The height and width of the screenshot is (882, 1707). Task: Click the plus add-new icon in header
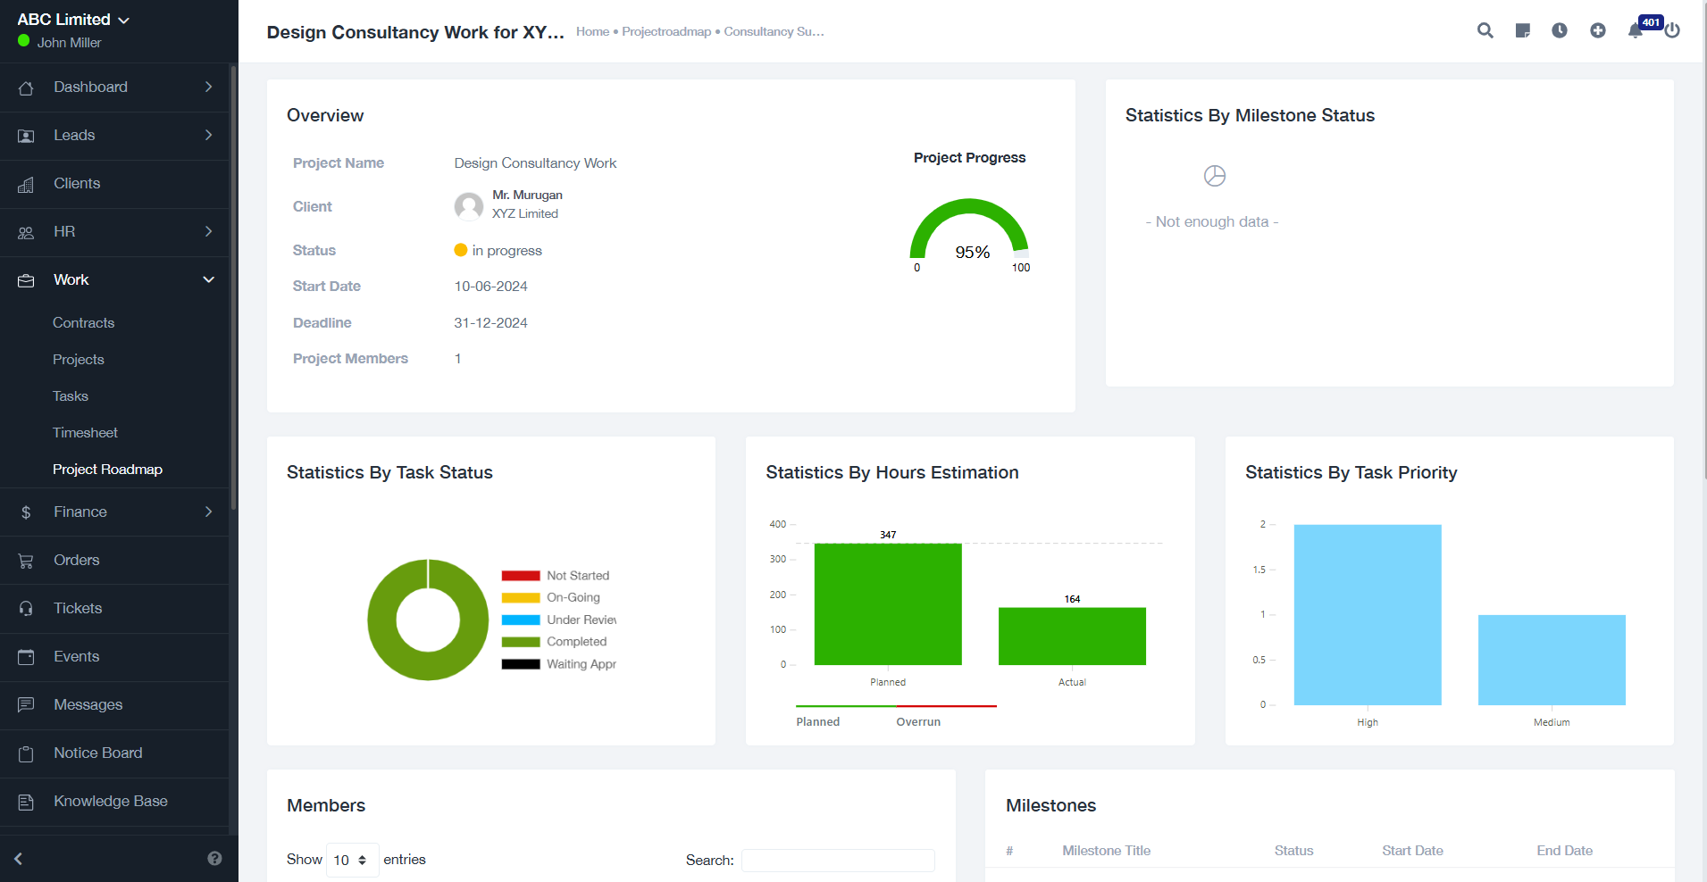click(1597, 30)
